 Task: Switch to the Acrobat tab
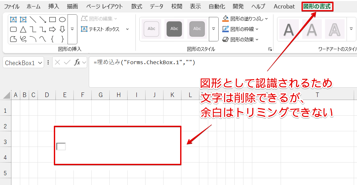click(284, 7)
